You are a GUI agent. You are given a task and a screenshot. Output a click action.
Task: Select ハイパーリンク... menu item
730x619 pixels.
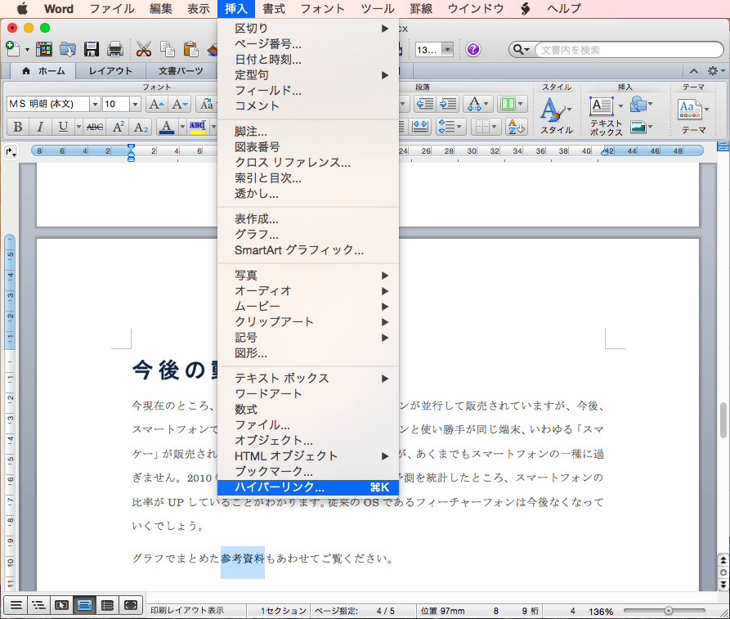[308, 487]
